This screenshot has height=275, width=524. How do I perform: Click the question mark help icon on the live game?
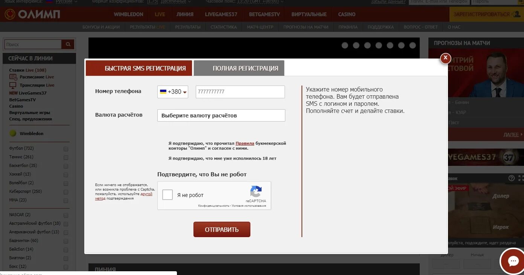pos(511,178)
